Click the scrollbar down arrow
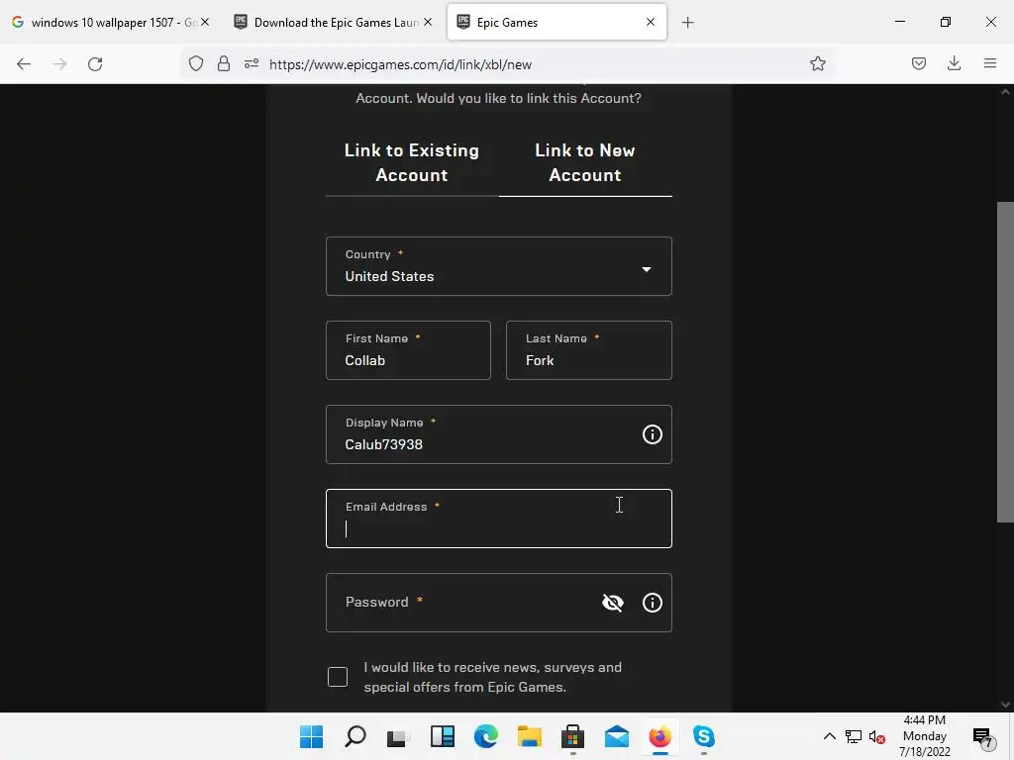The height and width of the screenshot is (760, 1014). click(x=1005, y=705)
